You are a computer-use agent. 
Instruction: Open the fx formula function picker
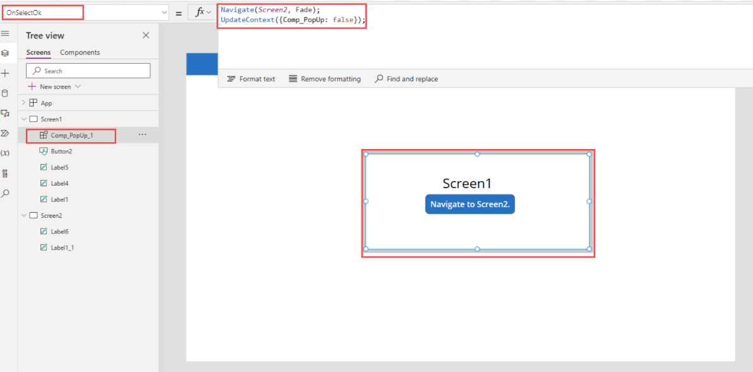201,11
